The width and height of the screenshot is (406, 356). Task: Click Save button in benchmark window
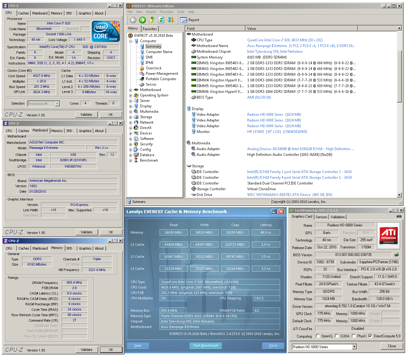(x=138, y=345)
